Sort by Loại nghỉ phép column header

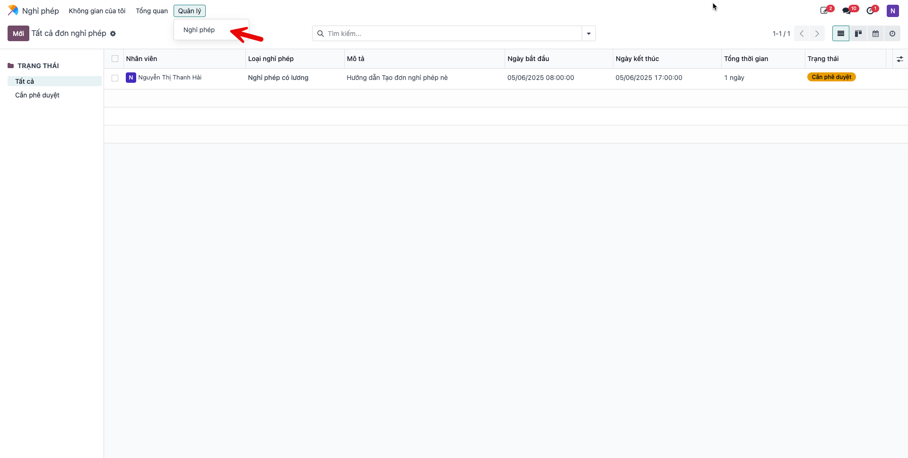(x=295, y=59)
